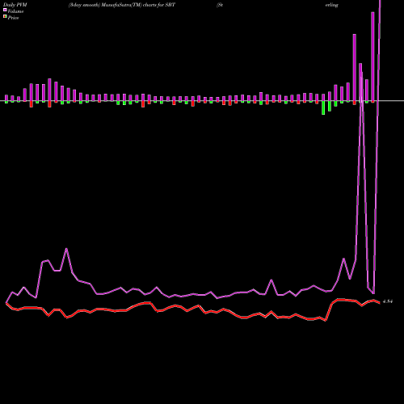The image size is (404, 404).
Task: Click the magenta Volume legend swatch
Action: click(x=5, y=10)
